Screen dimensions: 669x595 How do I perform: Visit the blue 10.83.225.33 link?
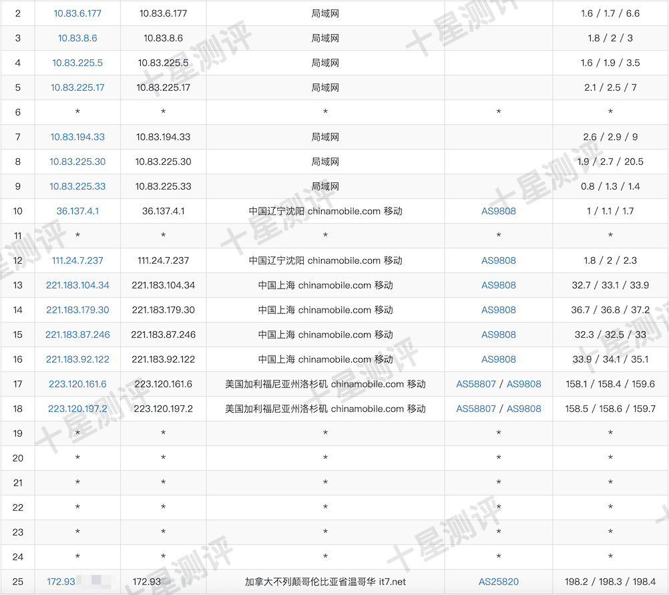pyautogui.click(x=77, y=186)
